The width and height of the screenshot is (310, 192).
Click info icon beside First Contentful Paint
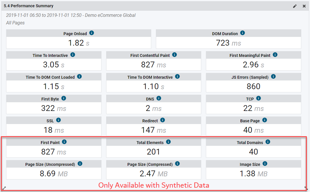click(x=174, y=55)
